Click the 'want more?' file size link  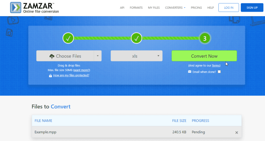[82, 70]
